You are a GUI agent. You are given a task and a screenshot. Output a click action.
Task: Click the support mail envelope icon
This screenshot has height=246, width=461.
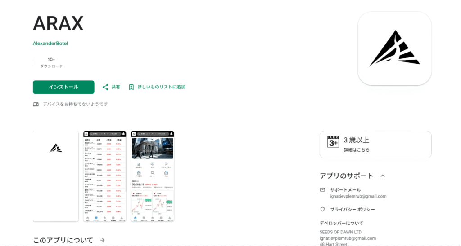coord(322,190)
